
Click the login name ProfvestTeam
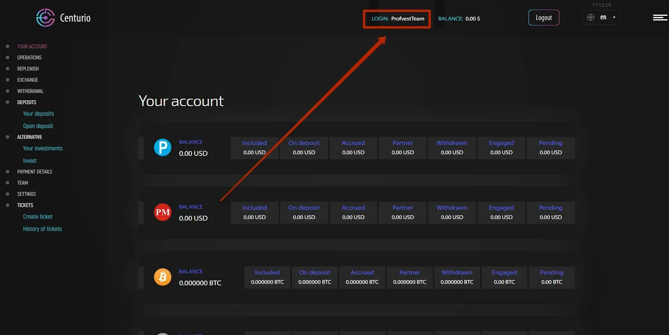click(x=408, y=18)
